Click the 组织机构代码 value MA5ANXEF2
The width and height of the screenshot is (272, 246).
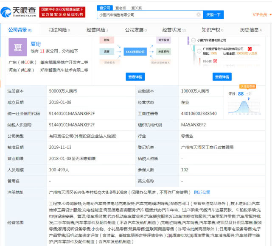tap(193, 125)
